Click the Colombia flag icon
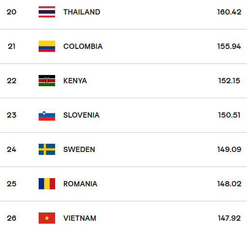Image resolution: width=247 pixels, height=228 pixels. (47, 46)
